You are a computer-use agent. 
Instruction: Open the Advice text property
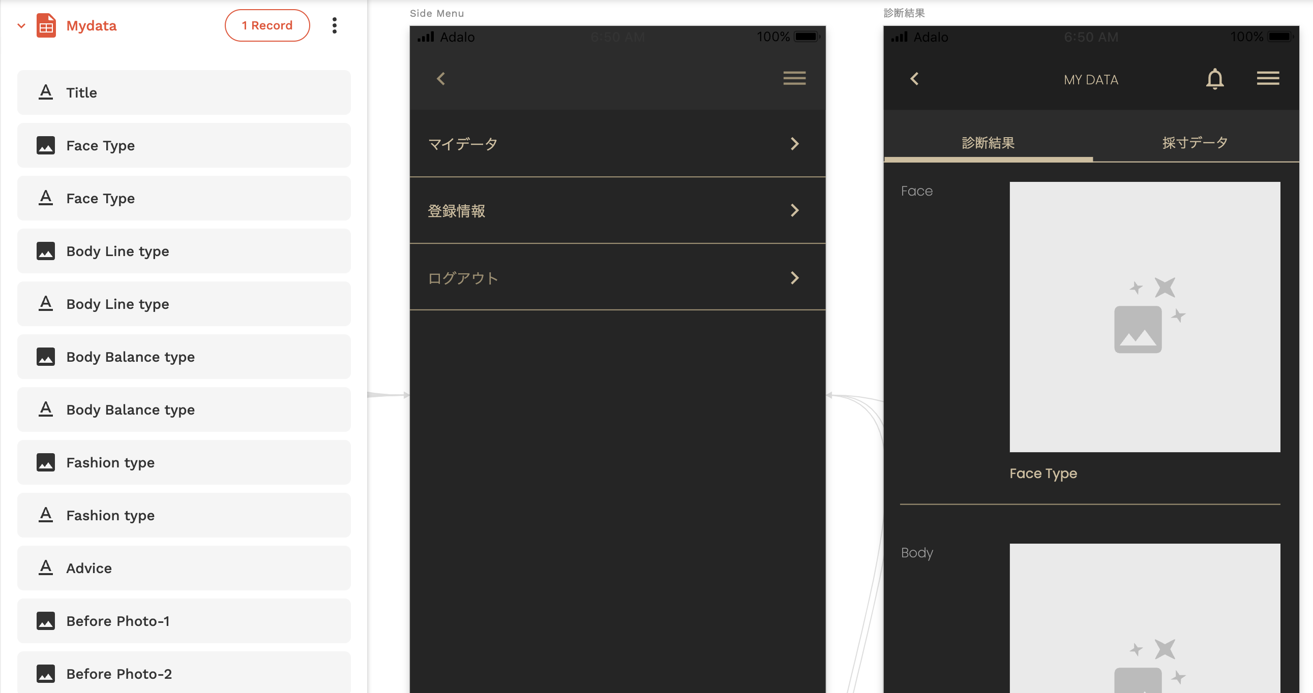(x=184, y=568)
